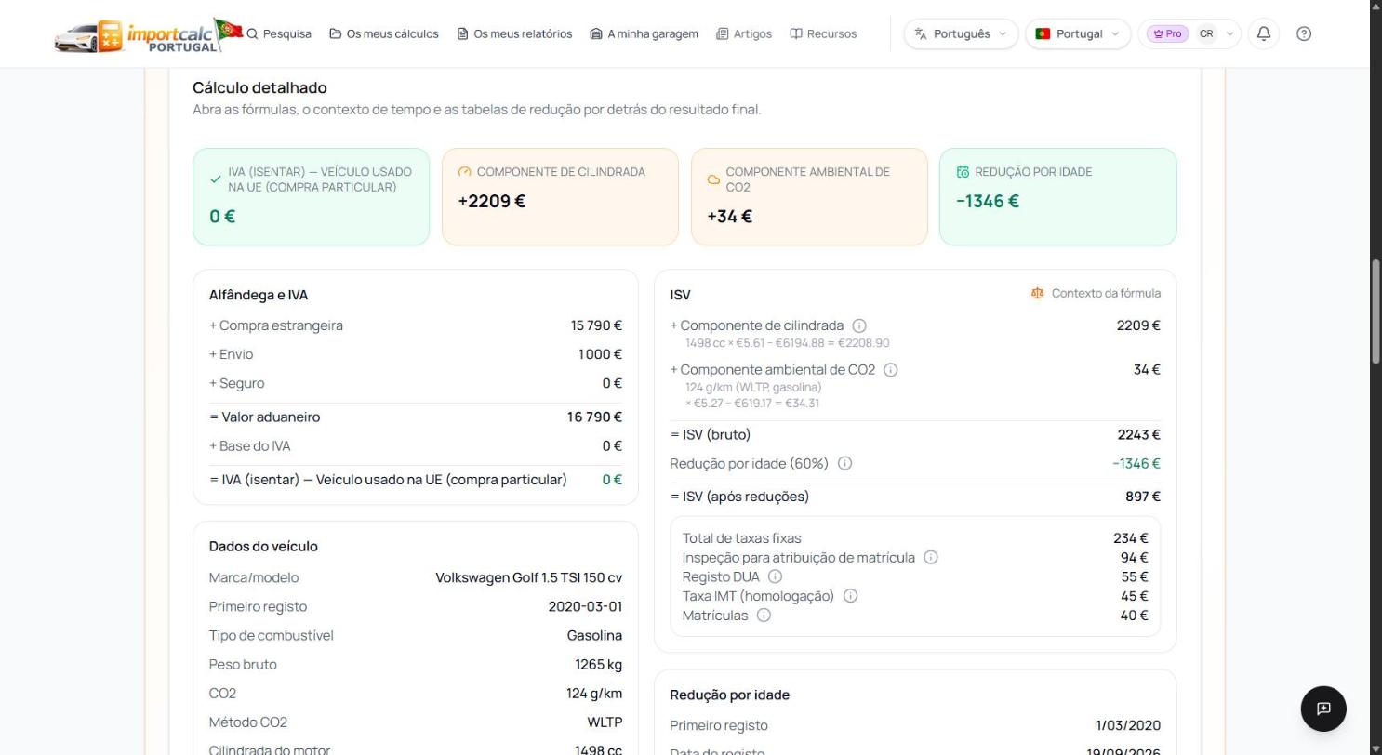
Task: Go to Pesquisa
Action: (278, 33)
